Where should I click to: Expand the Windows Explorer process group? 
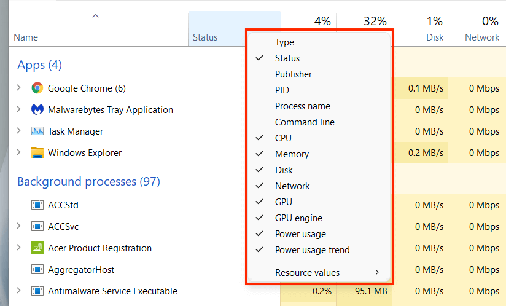(x=18, y=152)
